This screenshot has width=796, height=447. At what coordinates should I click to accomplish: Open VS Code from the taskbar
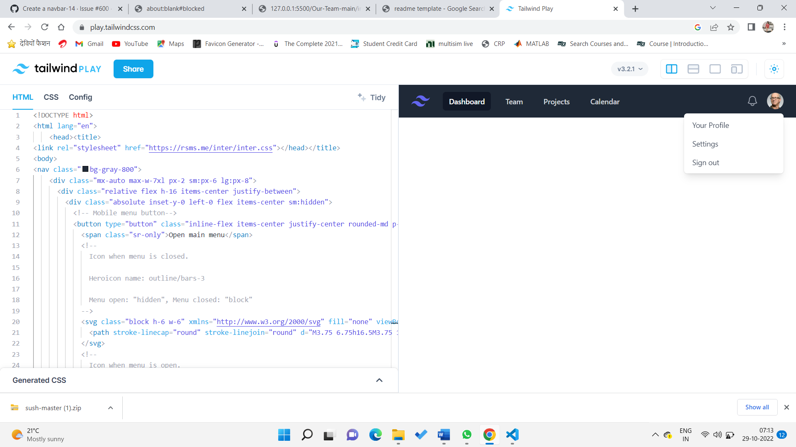(512, 435)
